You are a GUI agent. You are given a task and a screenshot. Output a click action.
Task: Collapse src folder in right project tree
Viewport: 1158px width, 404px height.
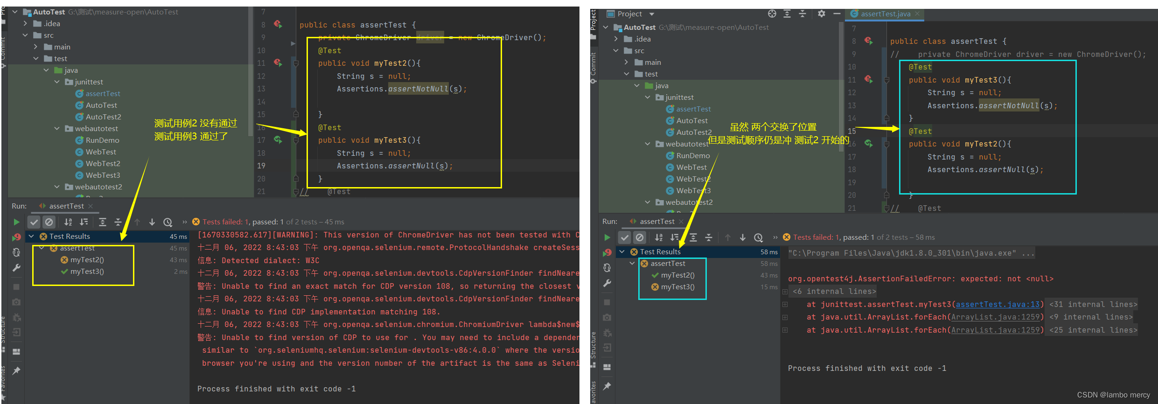(x=616, y=50)
